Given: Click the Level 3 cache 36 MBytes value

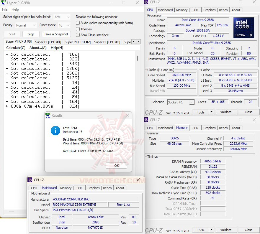Looking at the screenshot, I should [236, 91].
